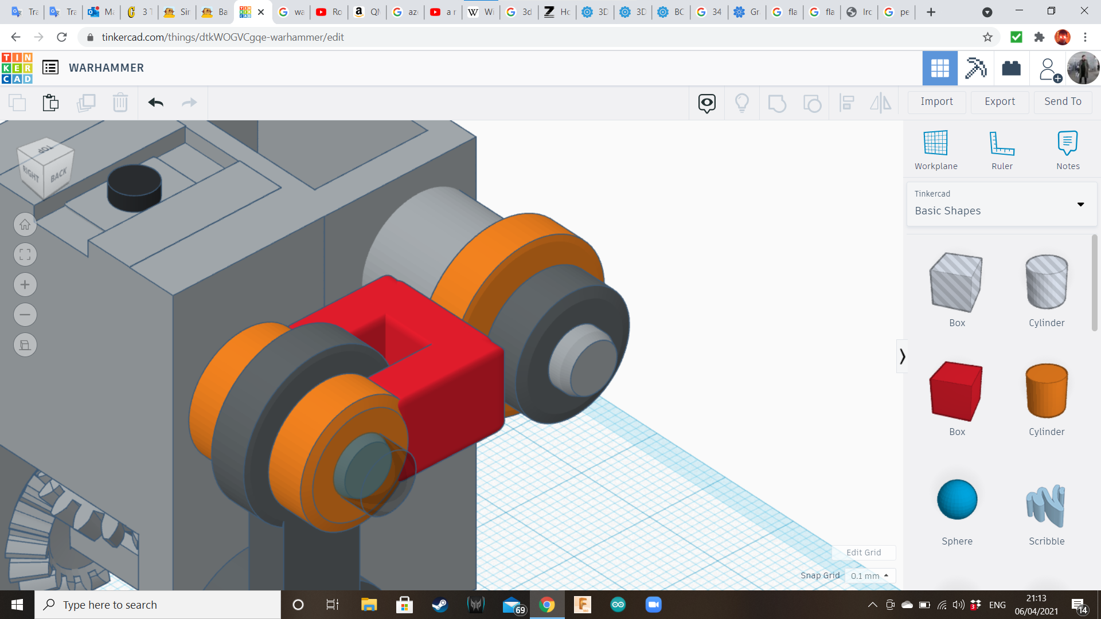The image size is (1101, 619).
Task: Toggle the Show all lightbulb icon
Action: click(742, 103)
